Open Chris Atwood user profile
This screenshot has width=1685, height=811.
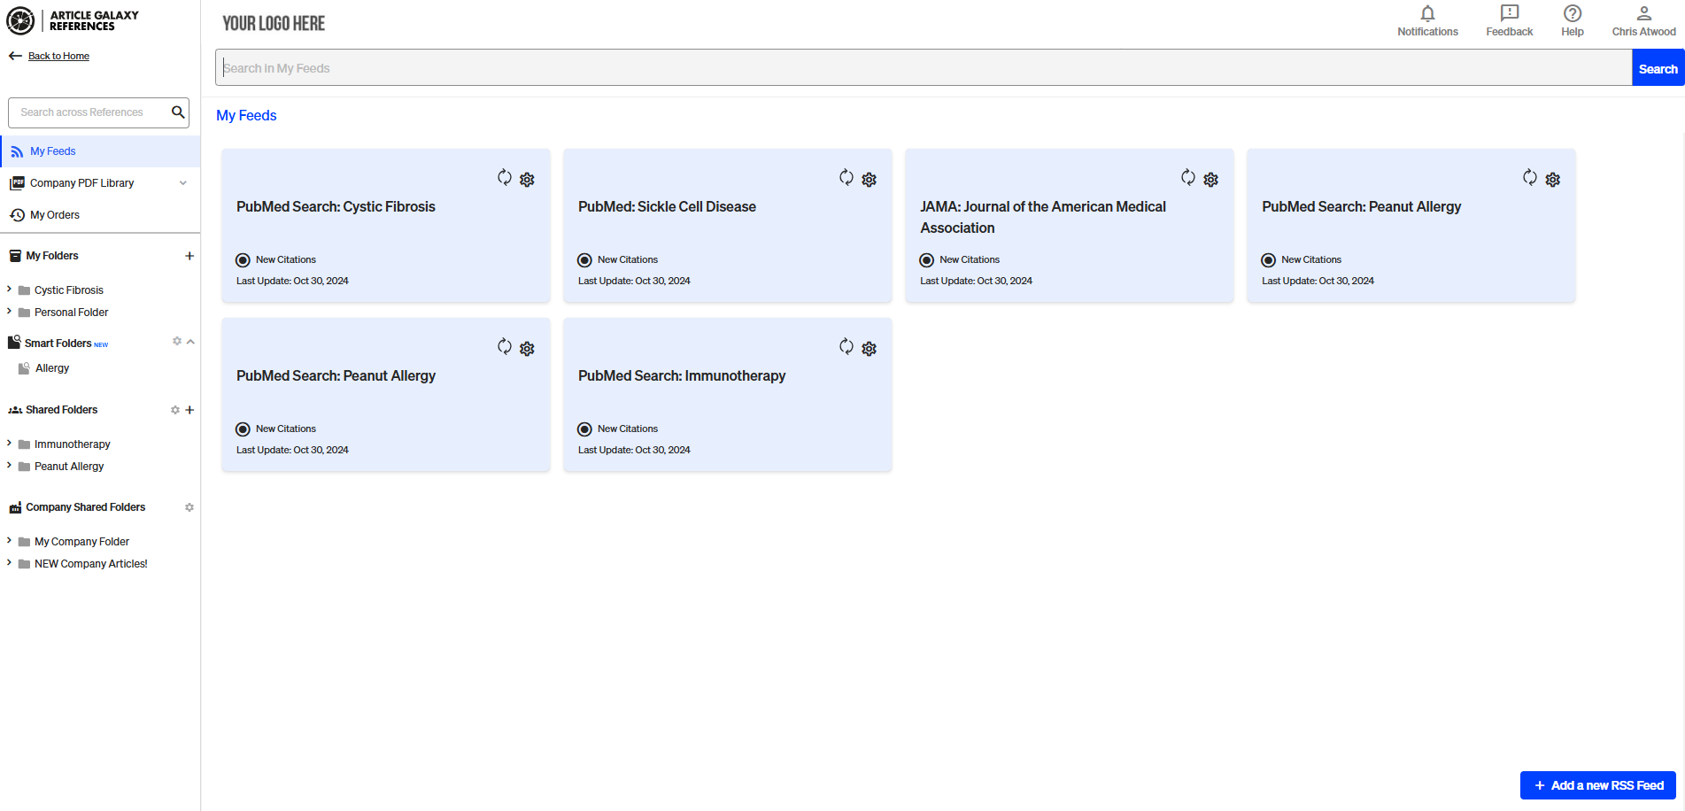tap(1643, 21)
